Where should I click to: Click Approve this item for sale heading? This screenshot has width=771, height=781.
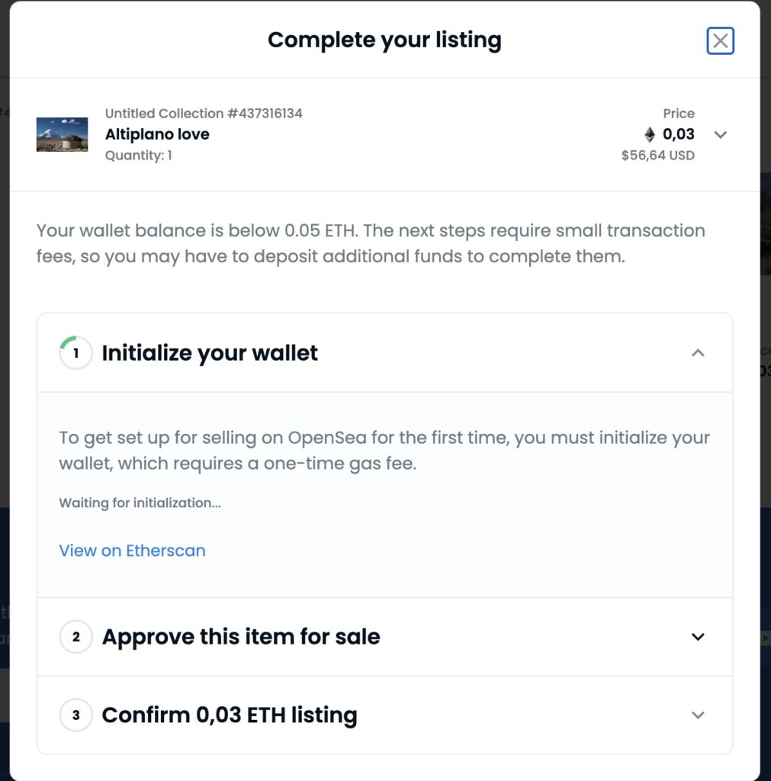click(241, 637)
